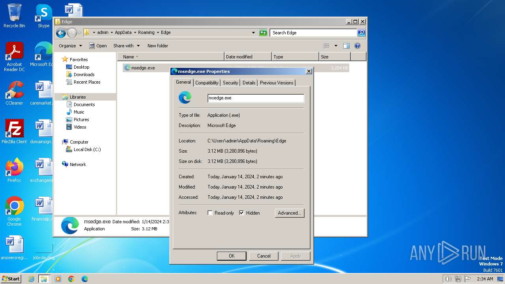Image resolution: width=505 pixels, height=284 pixels.
Task: Click the OK button
Action: (232, 256)
